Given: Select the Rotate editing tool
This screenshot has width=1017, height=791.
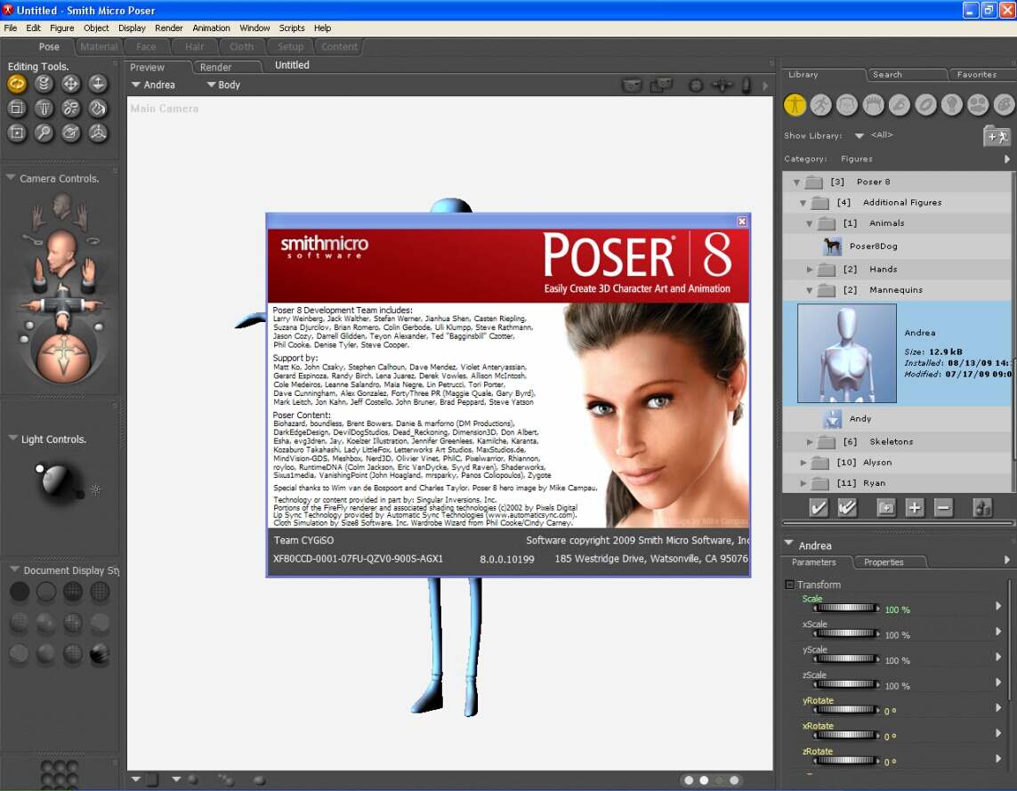Looking at the screenshot, I should (17, 84).
